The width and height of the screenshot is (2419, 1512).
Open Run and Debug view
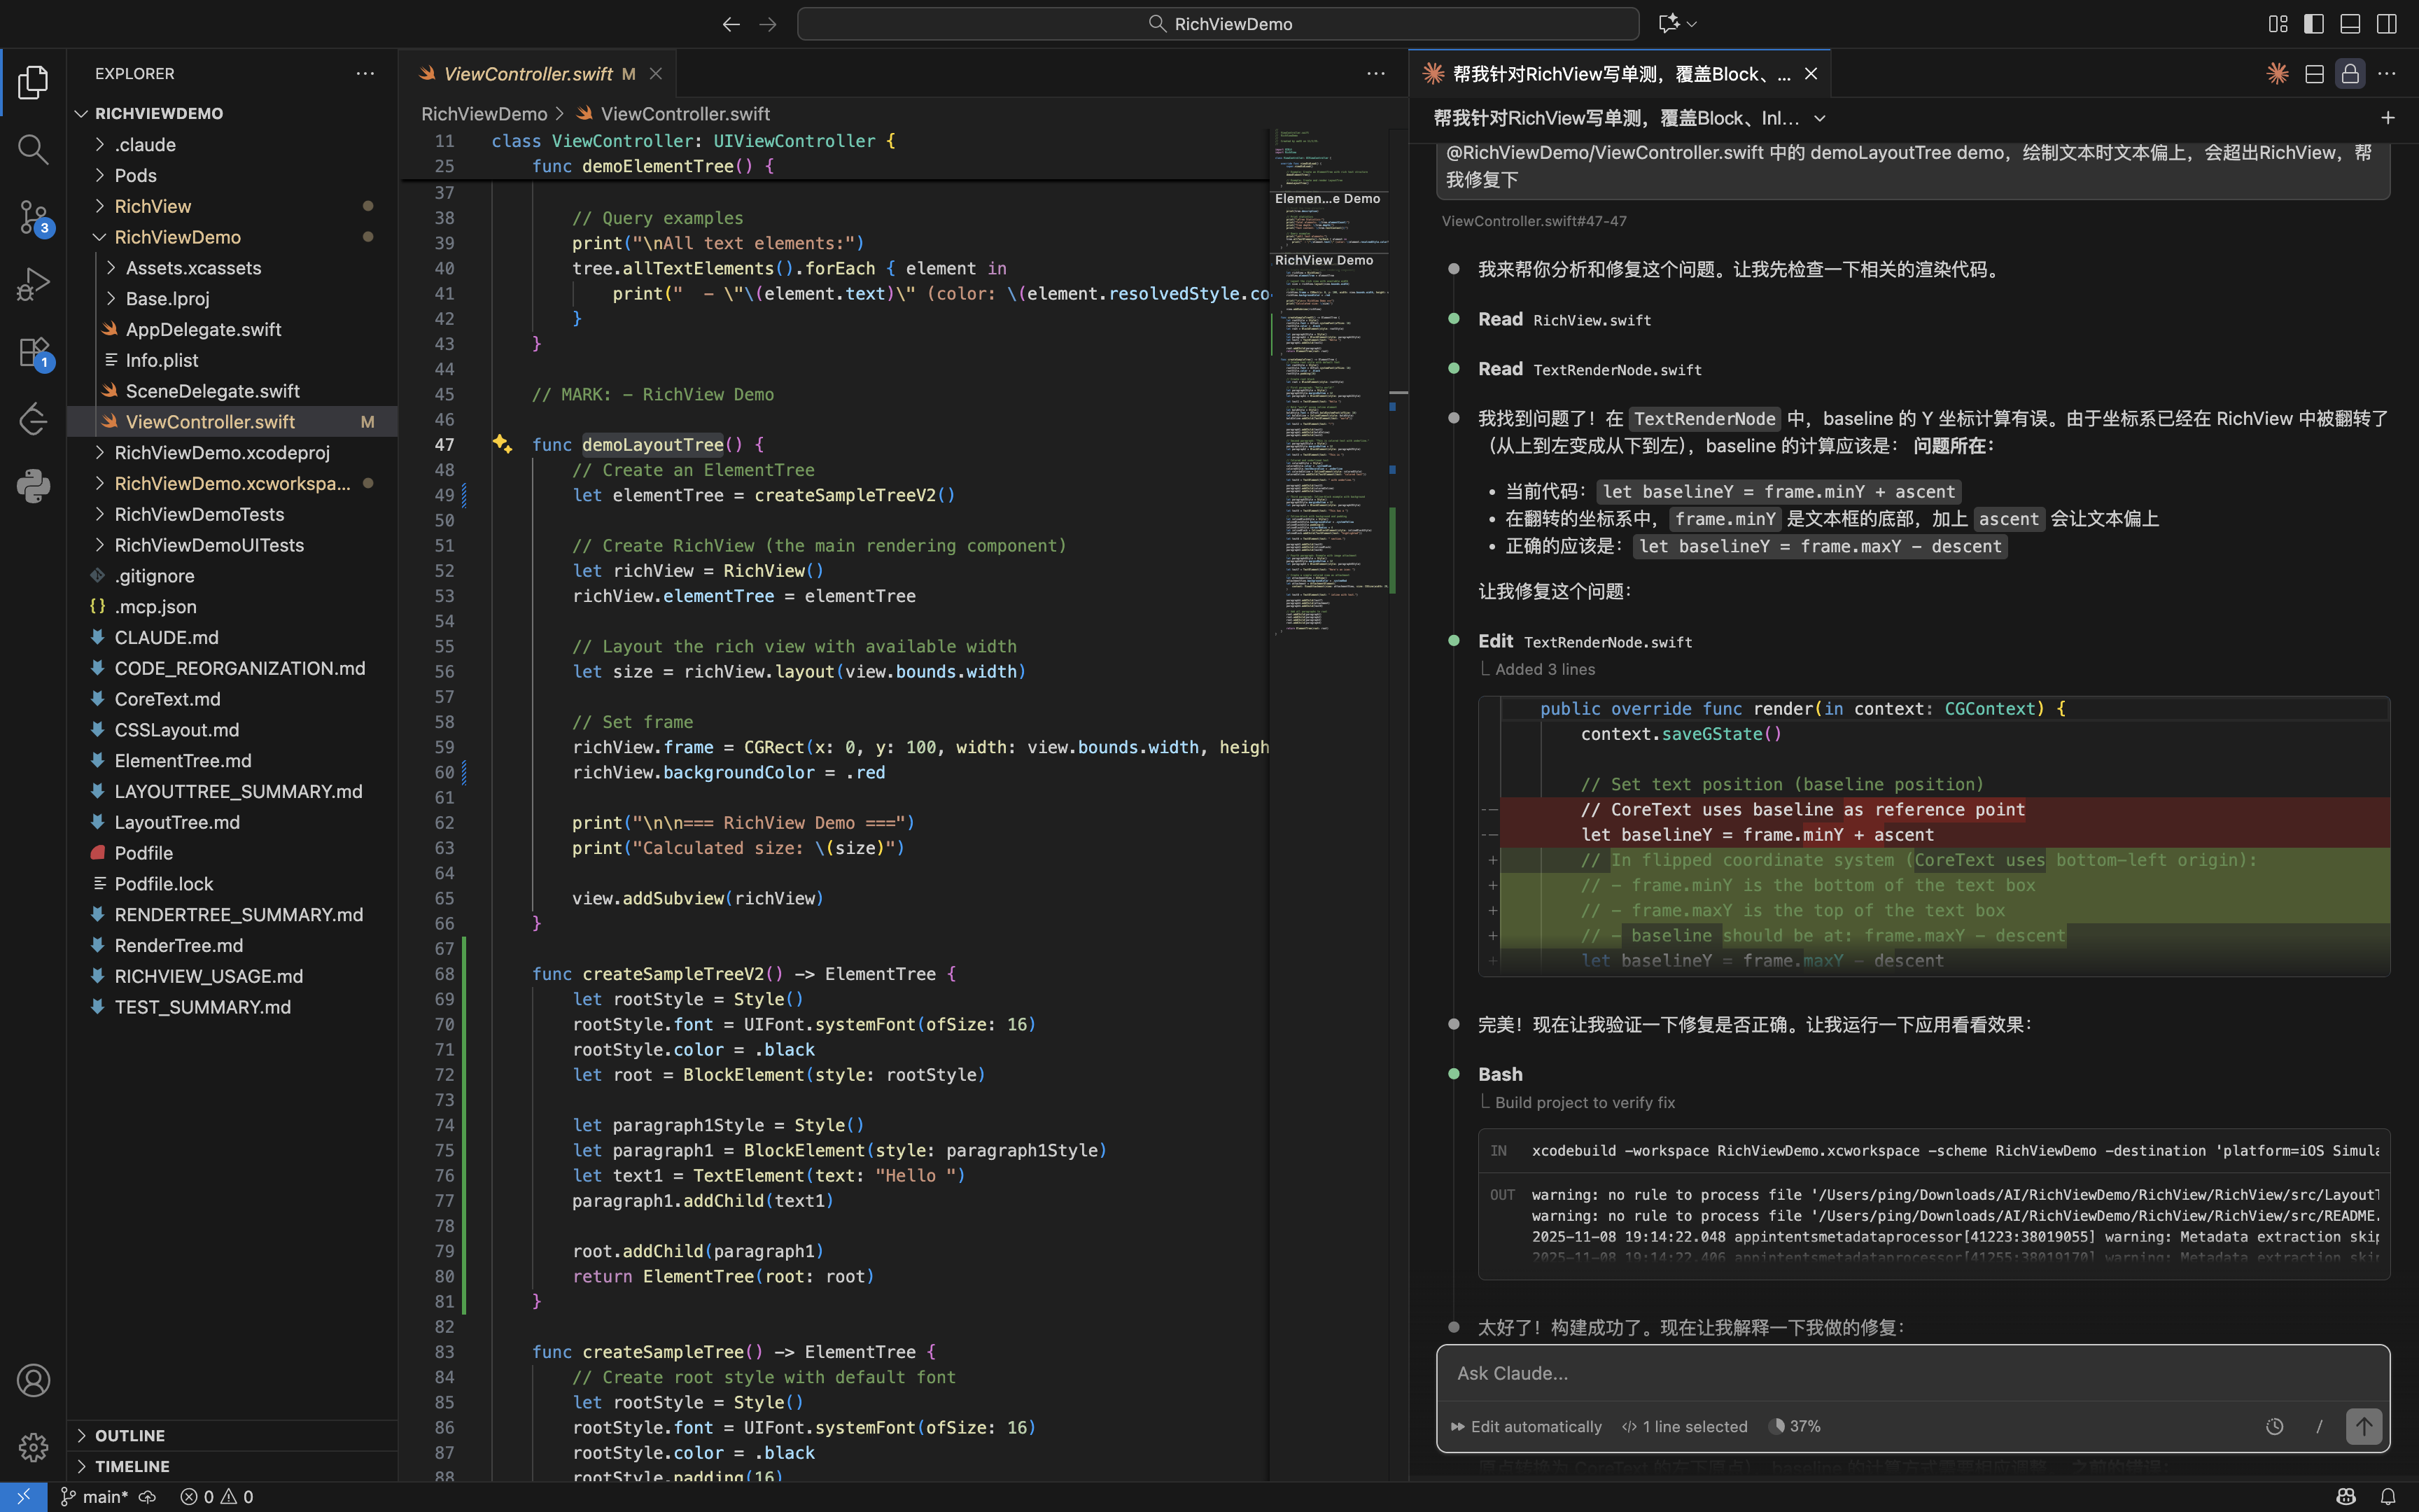(33, 284)
